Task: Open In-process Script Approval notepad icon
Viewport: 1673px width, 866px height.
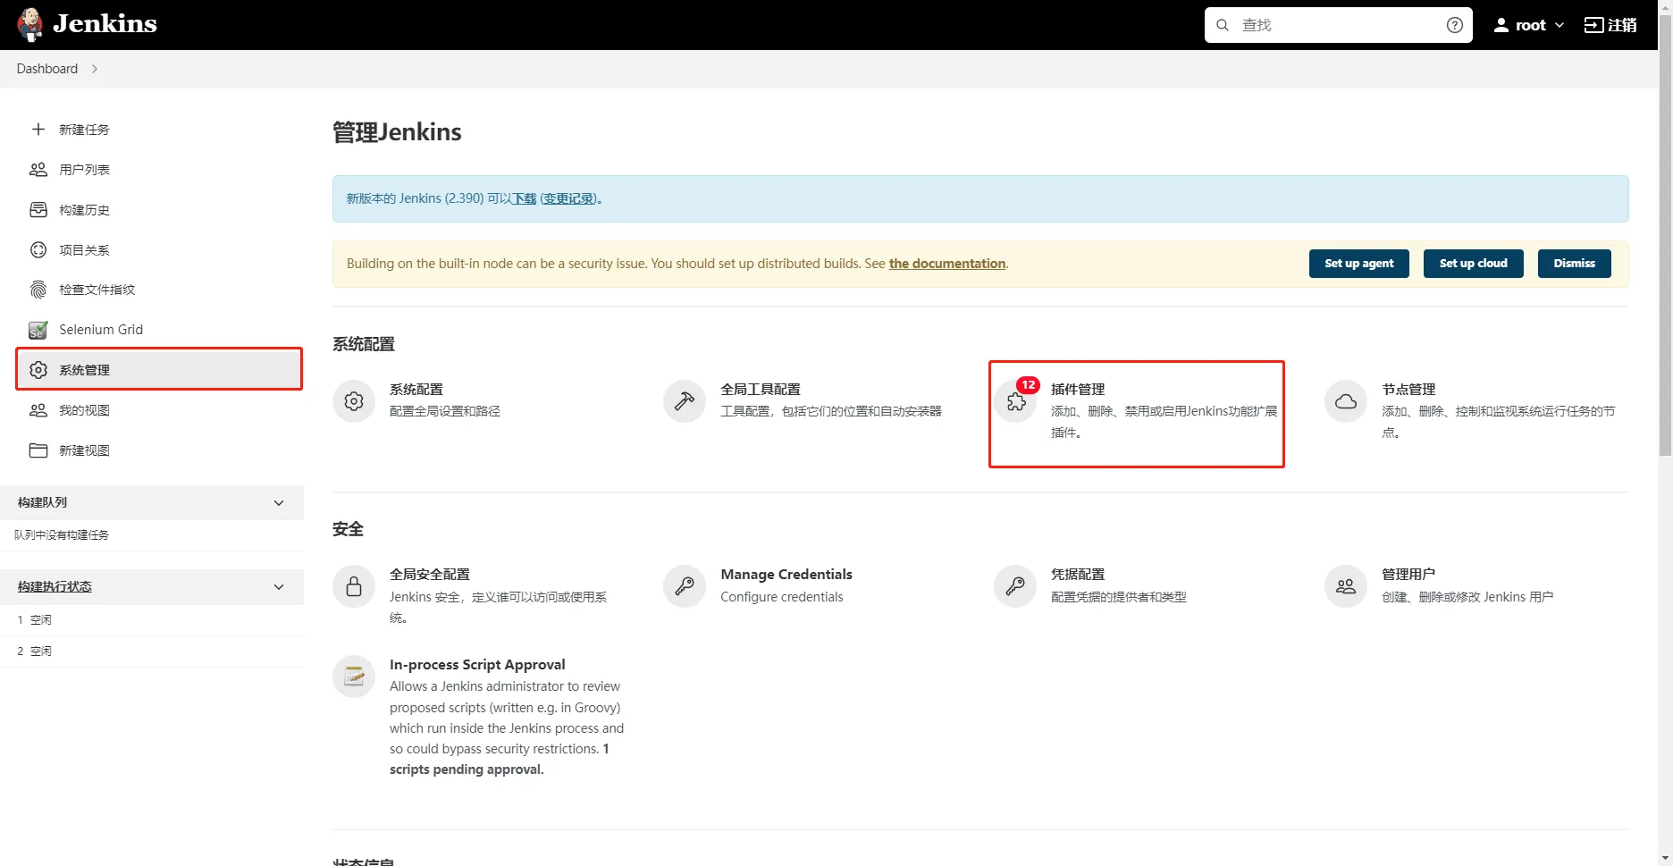Action: point(354,677)
